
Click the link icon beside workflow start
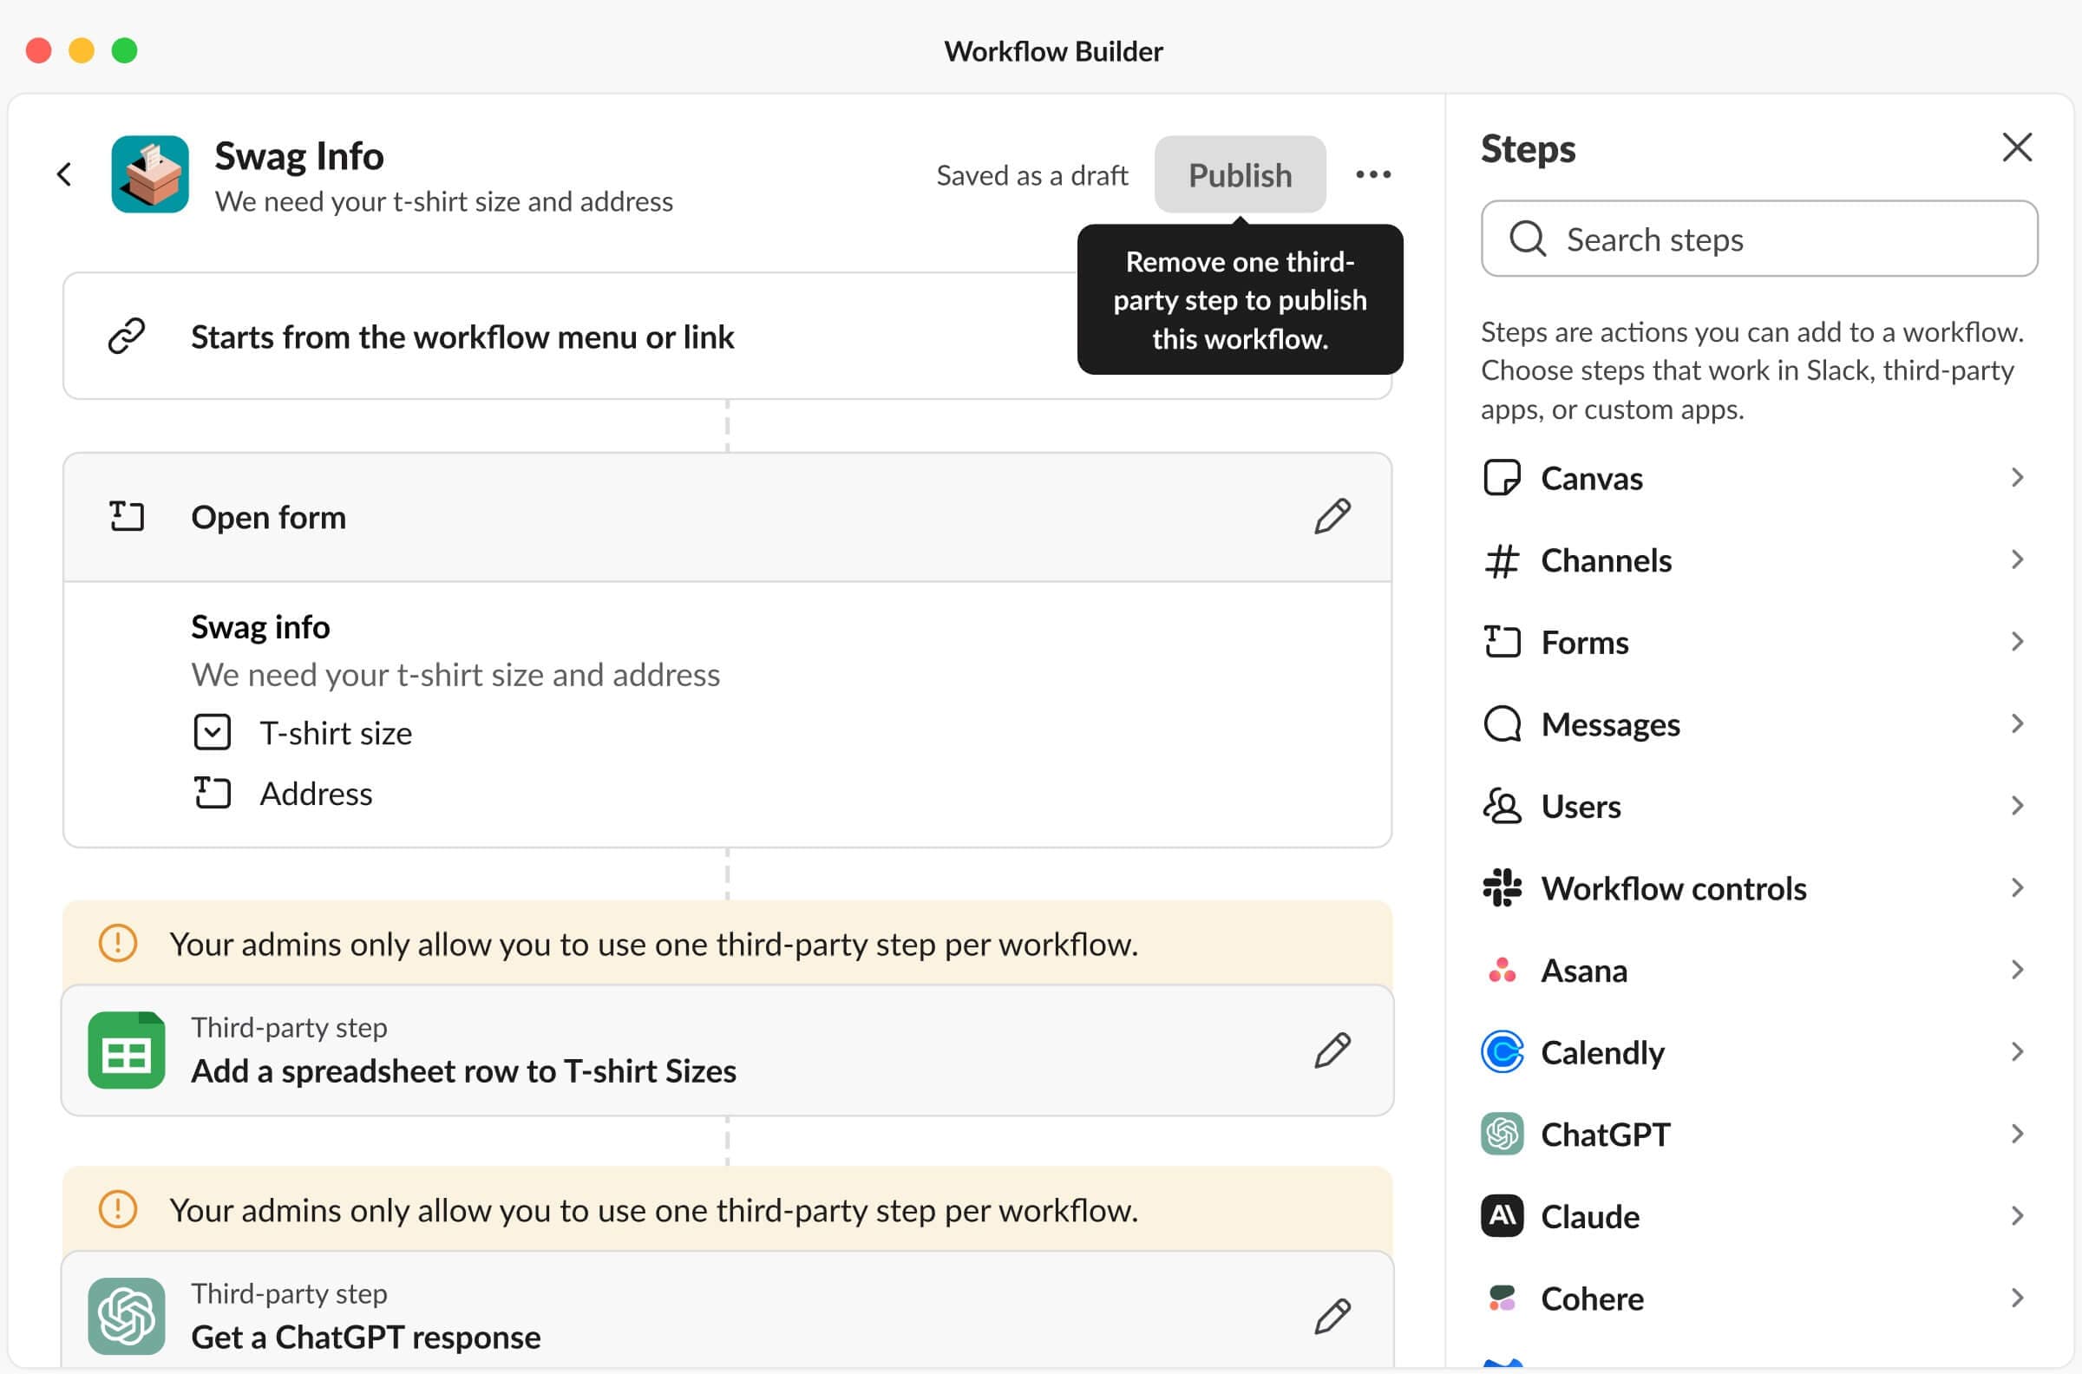click(x=126, y=336)
